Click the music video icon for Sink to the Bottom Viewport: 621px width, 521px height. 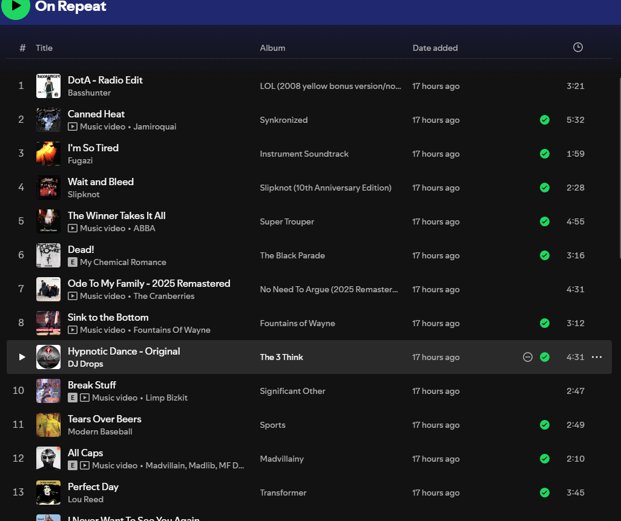click(x=73, y=330)
